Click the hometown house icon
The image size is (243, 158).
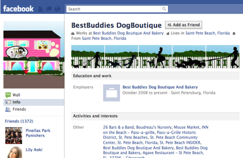point(234,34)
